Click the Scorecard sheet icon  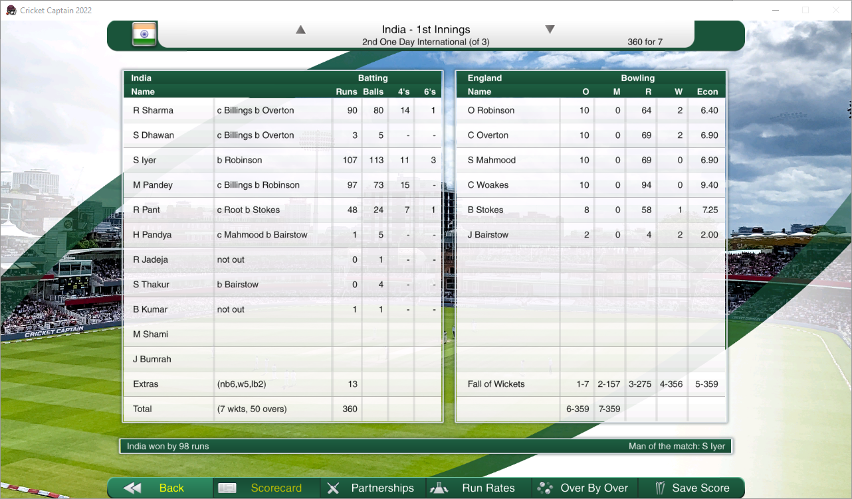coord(227,488)
